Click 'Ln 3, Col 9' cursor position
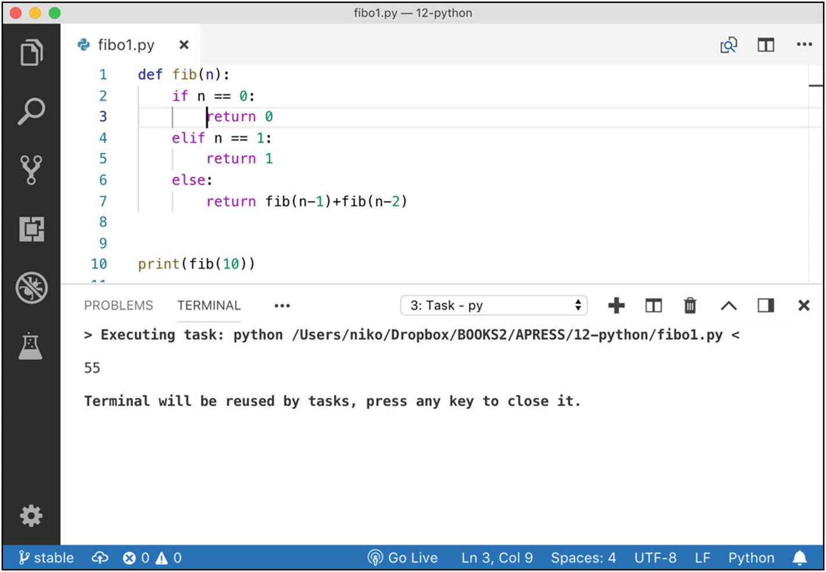This screenshot has width=826, height=572. tap(497, 558)
